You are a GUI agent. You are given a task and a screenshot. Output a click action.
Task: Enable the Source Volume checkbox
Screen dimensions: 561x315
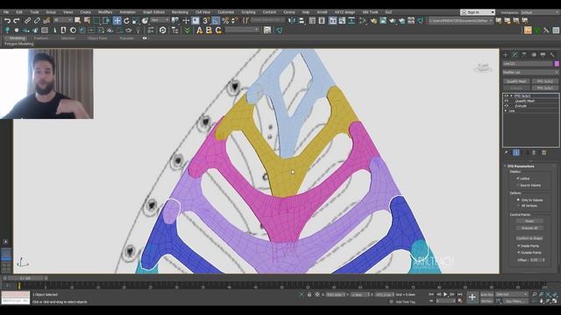[x=518, y=185]
